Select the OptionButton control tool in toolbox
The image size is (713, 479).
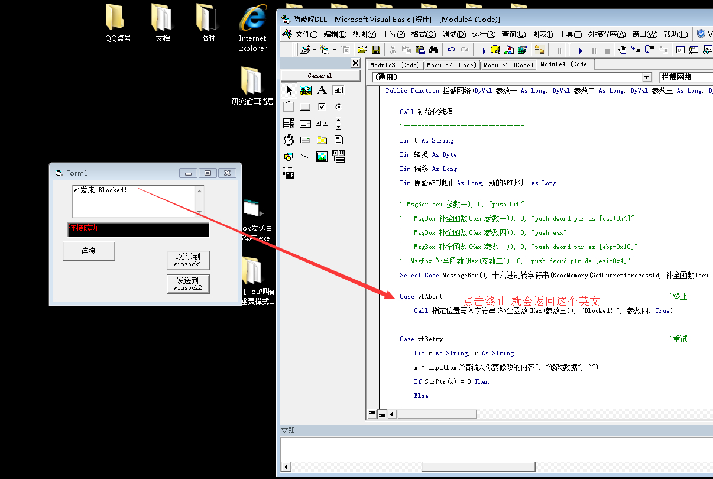click(338, 107)
